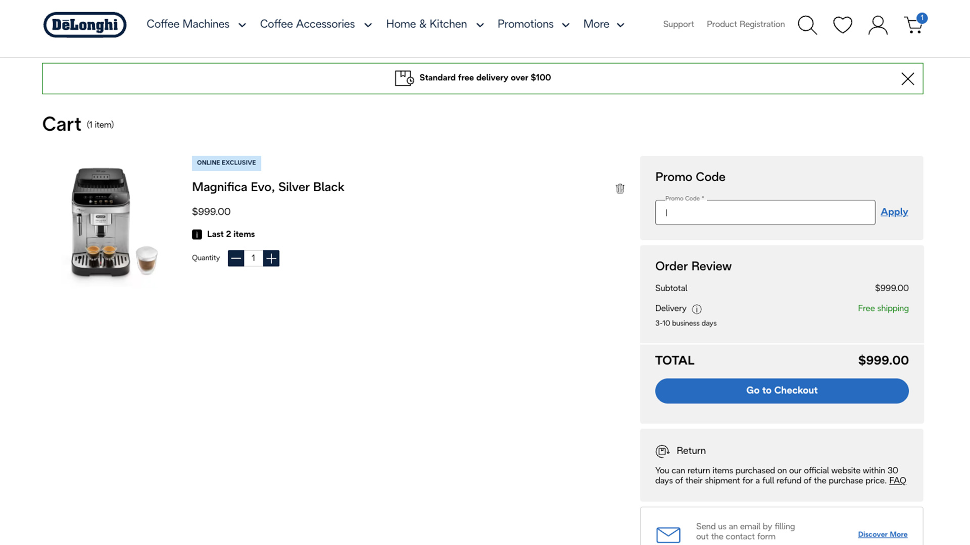Click the Promo Code input field

765,212
